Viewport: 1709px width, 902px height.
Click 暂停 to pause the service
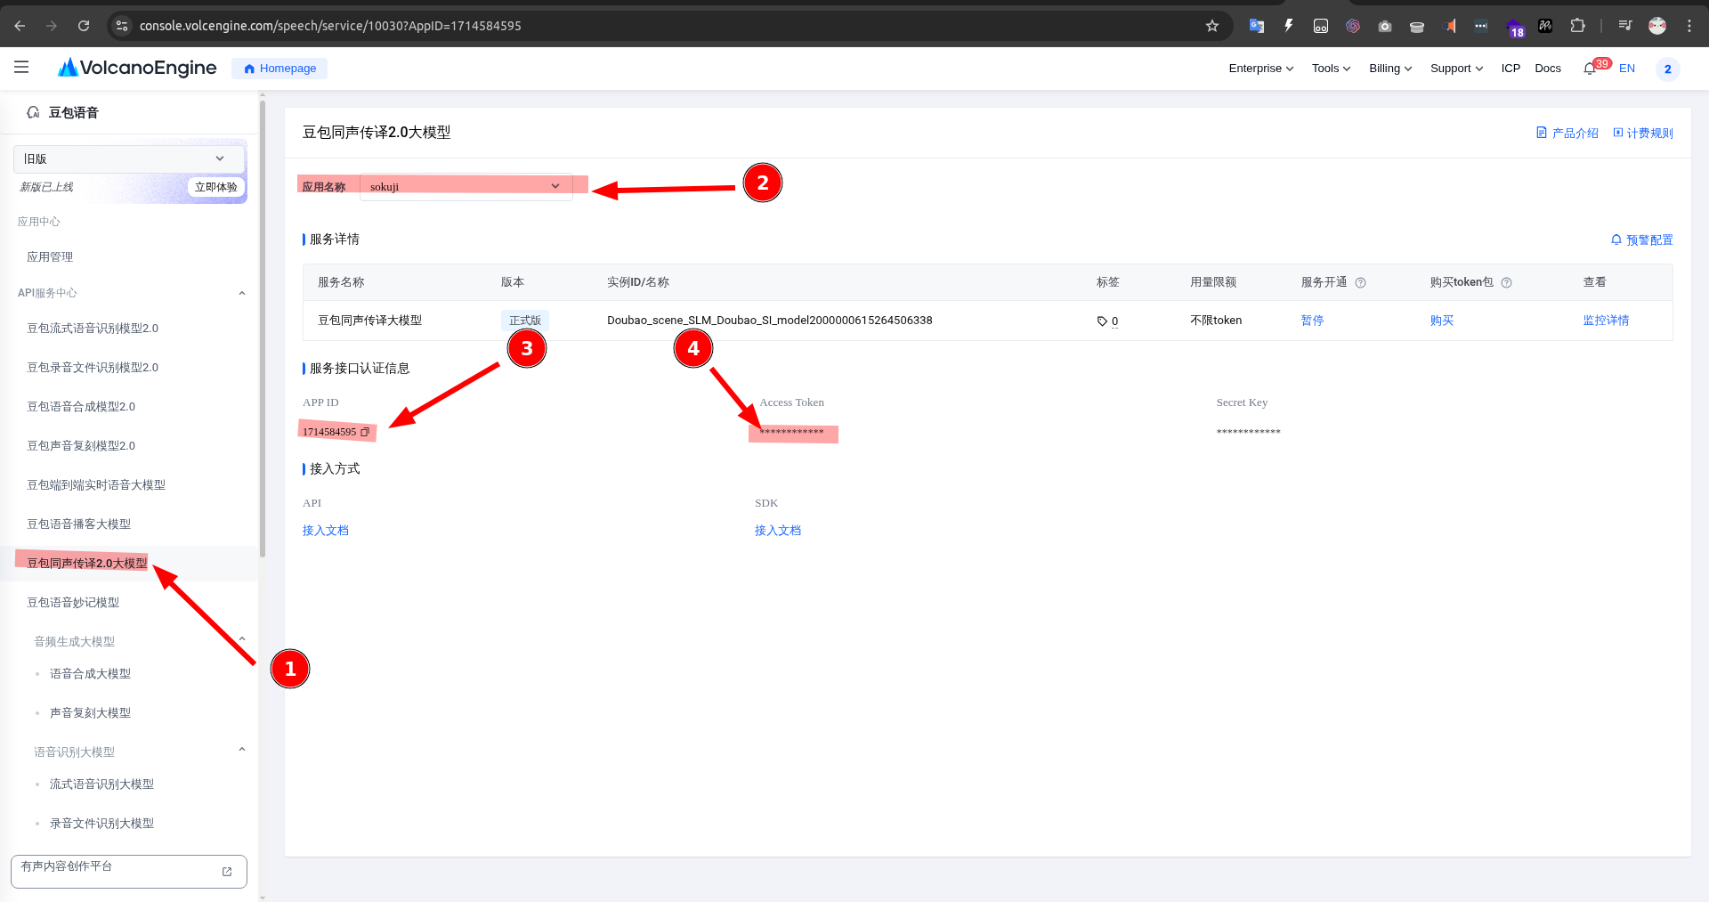tap(1312, 321)
